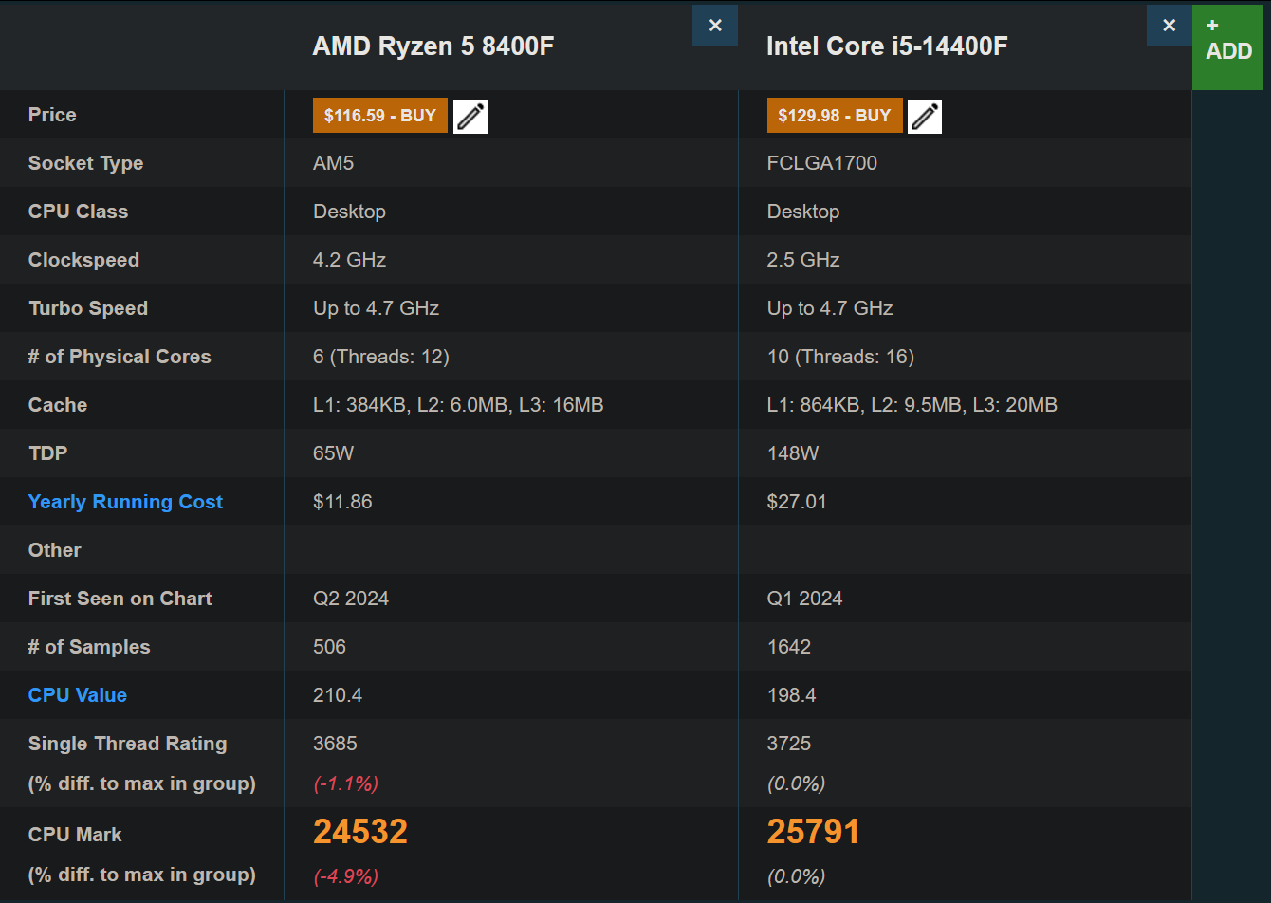
Task: Click the 2.5 GHz clockspeed value
Action: point(803,260)
